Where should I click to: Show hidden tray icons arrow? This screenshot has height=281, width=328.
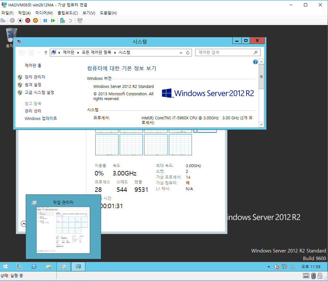269,267
